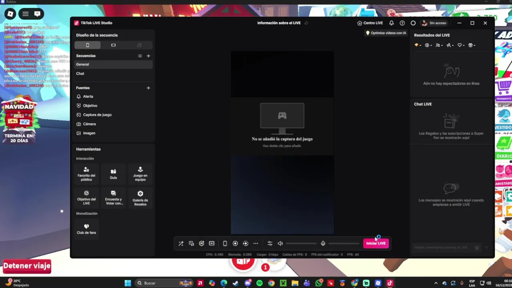Viewport: 512px width, 288px height.
Task: Click the phone icon in bottom toolbar
Action: click(x=225, y=244)
